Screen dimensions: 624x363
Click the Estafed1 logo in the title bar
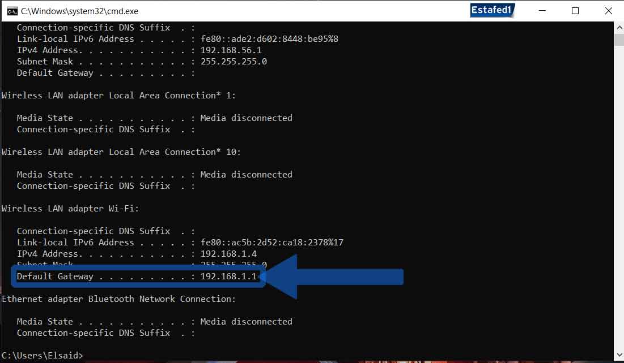492,10
